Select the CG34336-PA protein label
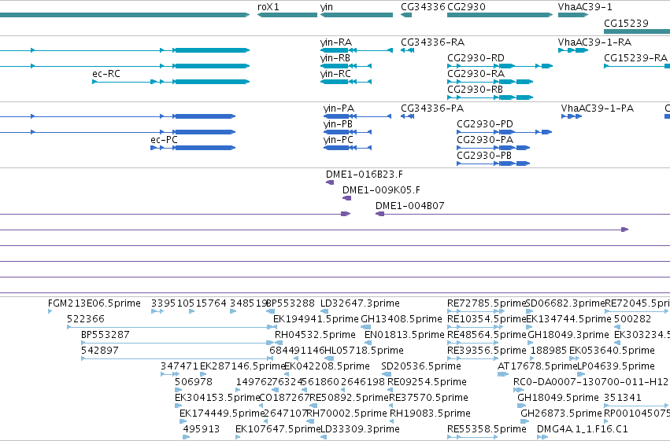670x441 pixels. tap(432, 108)
